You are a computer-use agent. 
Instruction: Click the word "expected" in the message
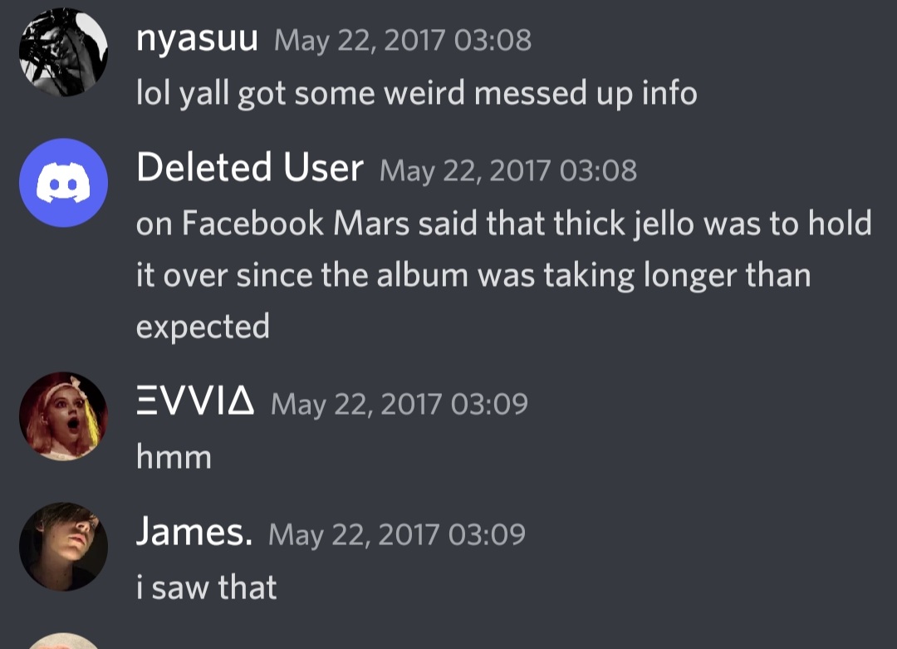[x=203, y=326]
